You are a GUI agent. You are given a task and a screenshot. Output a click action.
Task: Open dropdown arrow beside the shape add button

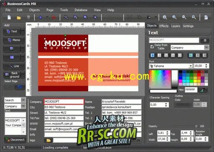(x=23, y=57)
